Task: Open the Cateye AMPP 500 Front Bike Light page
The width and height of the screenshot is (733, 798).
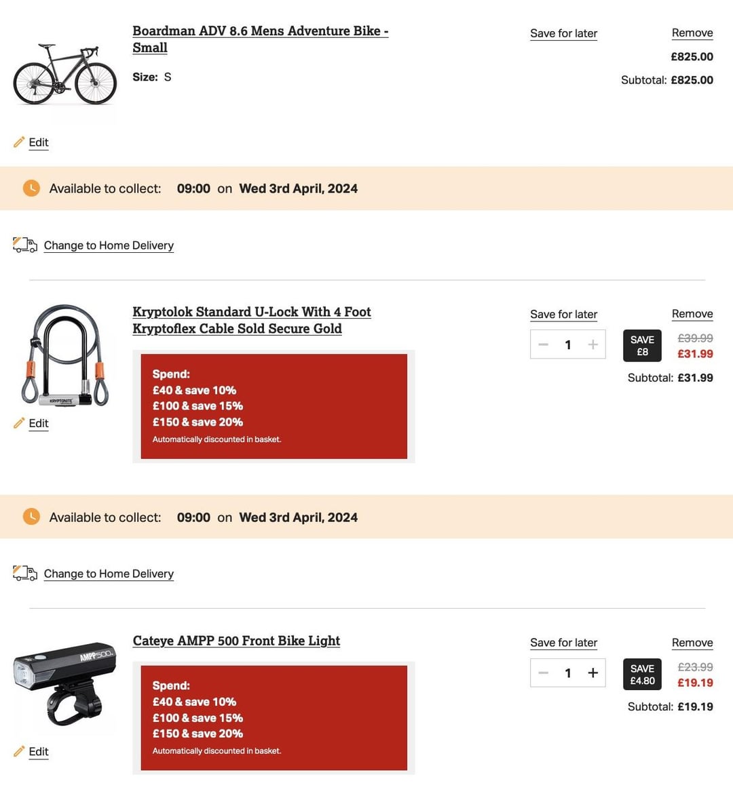Action: pos(236,641)
